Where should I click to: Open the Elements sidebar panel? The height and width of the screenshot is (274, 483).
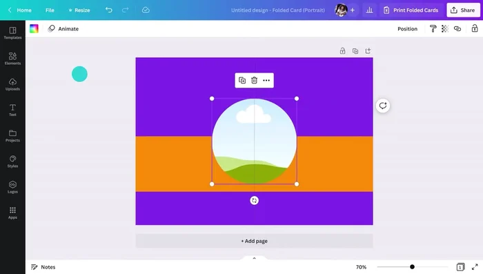pyautogui.click(x=12, y=59)
